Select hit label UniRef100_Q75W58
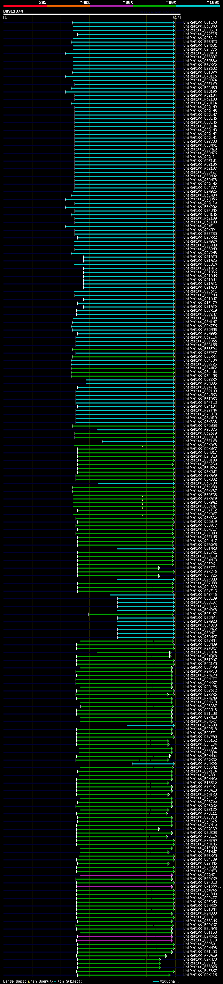Viewport: 223px width, 984px height. (200, 426)
